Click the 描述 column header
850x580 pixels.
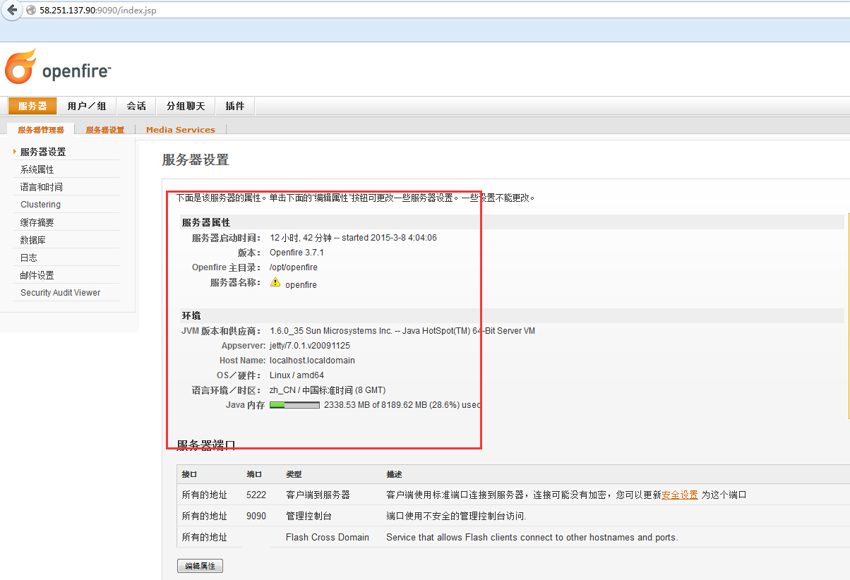coord(394,474)
